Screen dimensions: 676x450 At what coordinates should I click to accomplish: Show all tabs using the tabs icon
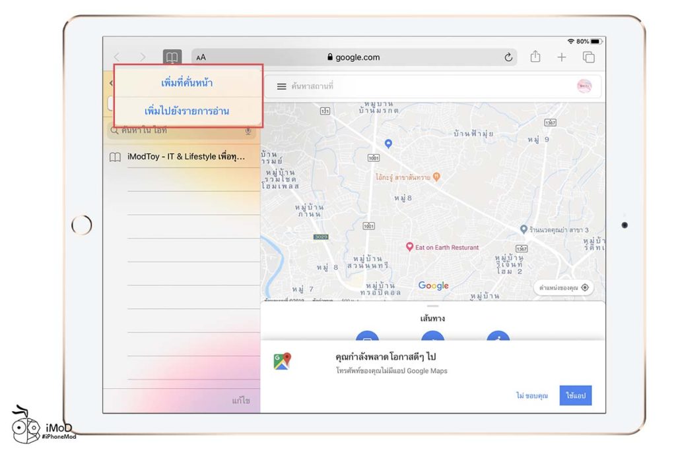(588, 57)
